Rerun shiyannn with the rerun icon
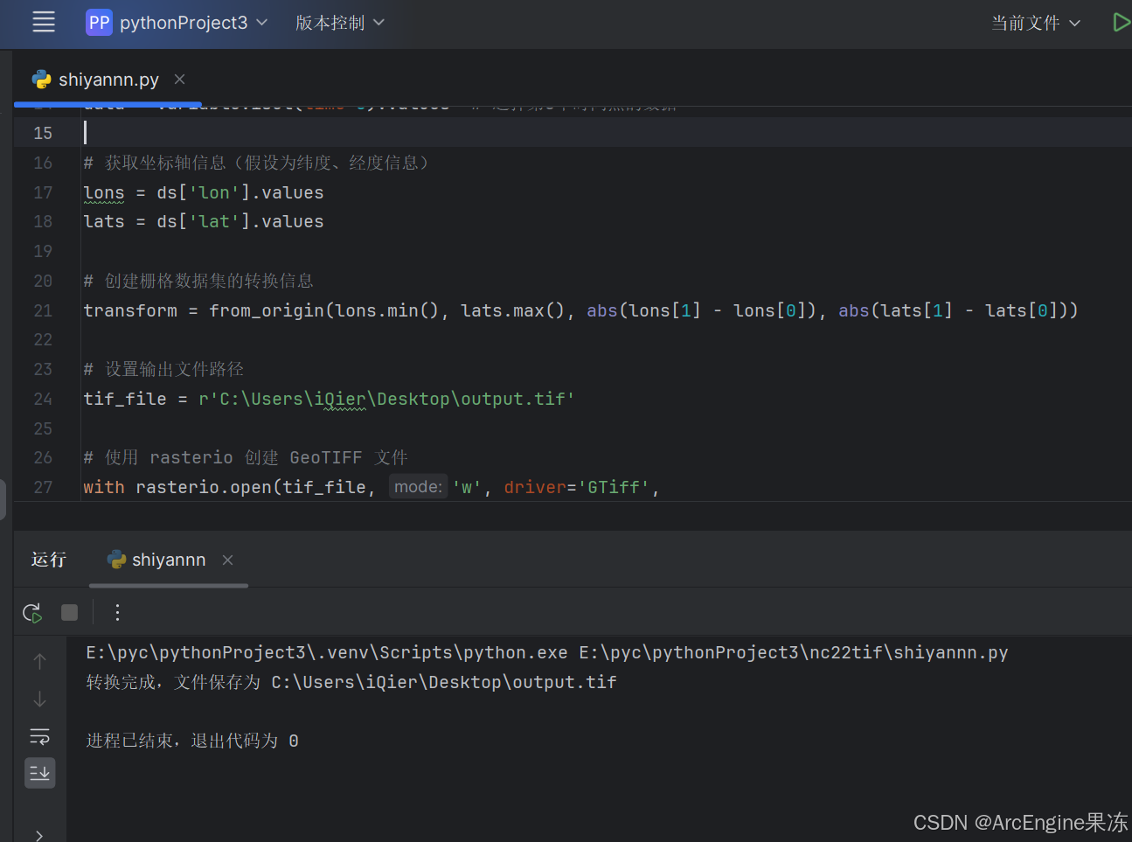This screenshot has height=842, width=1132. pyautogui.click(x=32, y=613)
